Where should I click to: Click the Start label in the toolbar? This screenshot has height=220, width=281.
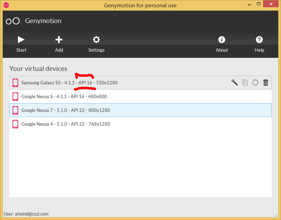(21, 50)
